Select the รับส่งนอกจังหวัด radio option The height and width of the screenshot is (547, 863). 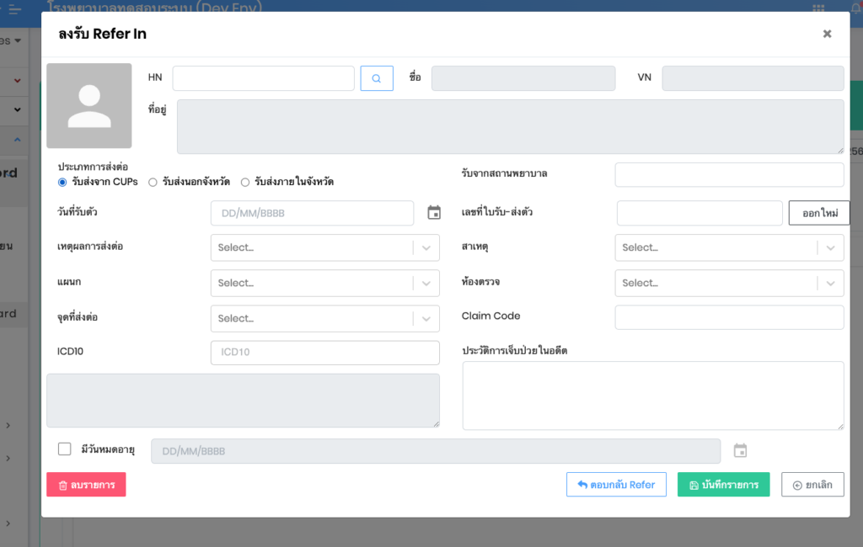(153, 182)
